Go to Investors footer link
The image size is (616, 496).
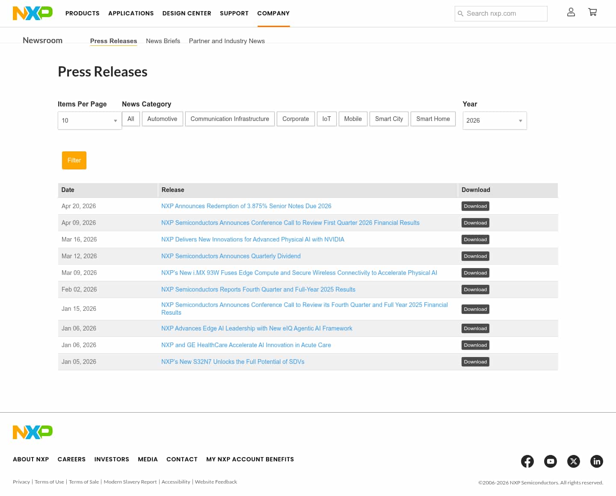[x=112, y=459]
